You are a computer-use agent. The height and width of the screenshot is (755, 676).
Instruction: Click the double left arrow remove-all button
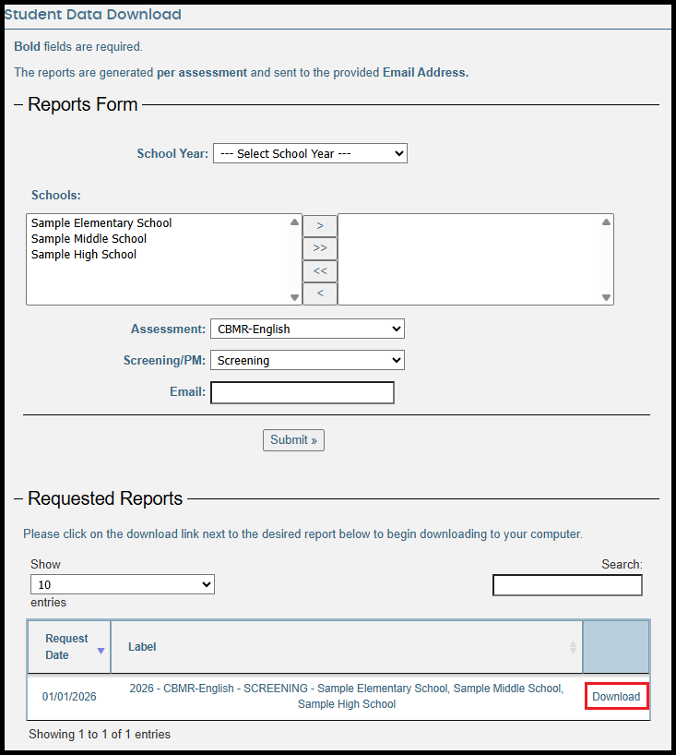tap(320, 271)
